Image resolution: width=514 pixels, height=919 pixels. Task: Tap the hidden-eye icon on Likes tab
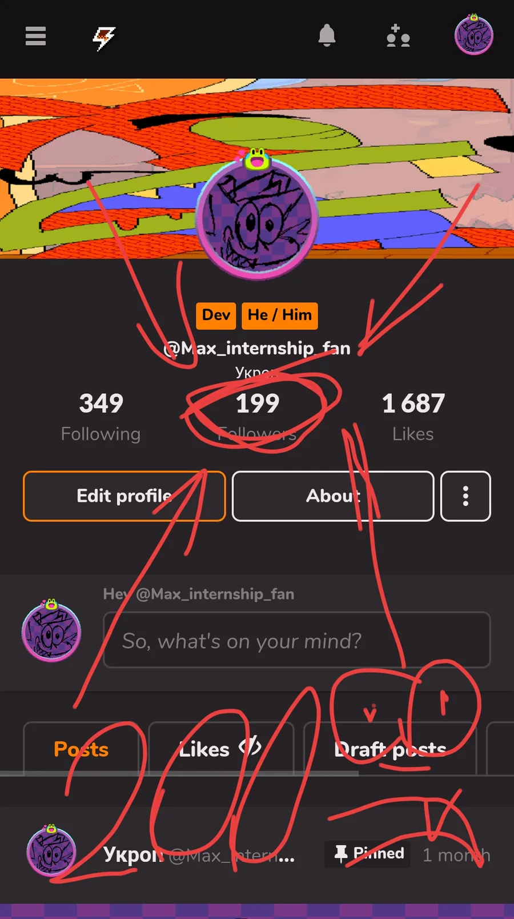click(x=250, y=746)
